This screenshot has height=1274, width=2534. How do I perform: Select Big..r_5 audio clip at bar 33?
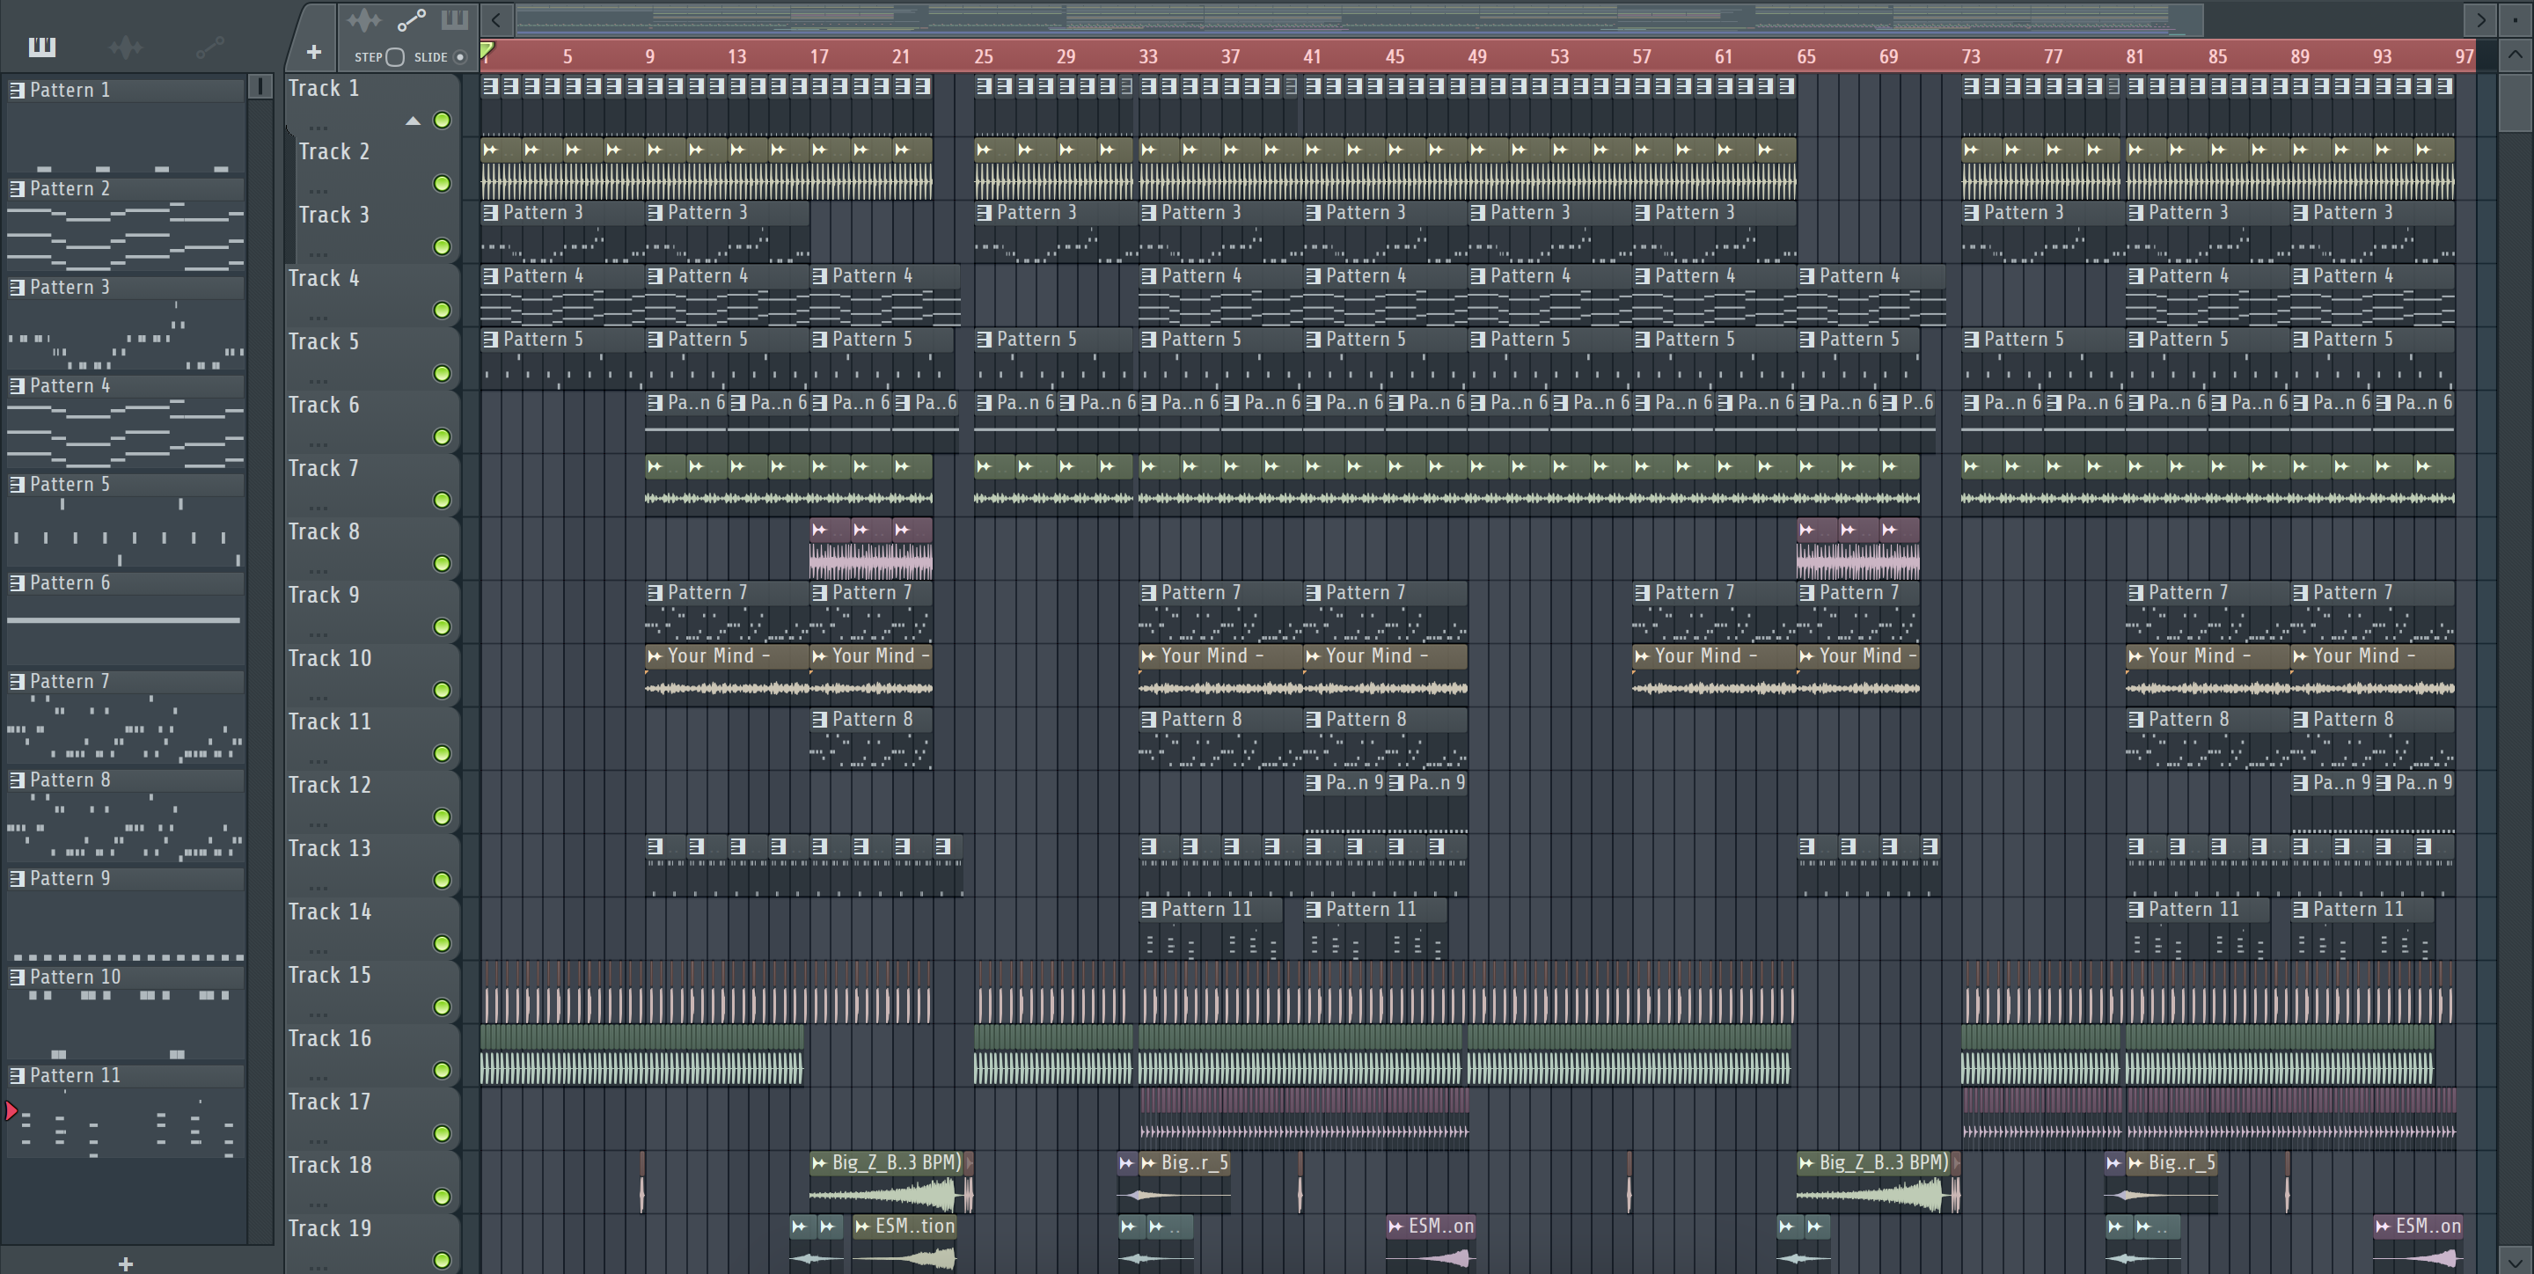[x=1184, y=1181]
